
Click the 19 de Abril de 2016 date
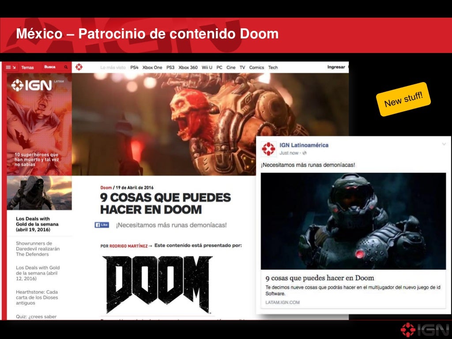[x=135, y=187]
